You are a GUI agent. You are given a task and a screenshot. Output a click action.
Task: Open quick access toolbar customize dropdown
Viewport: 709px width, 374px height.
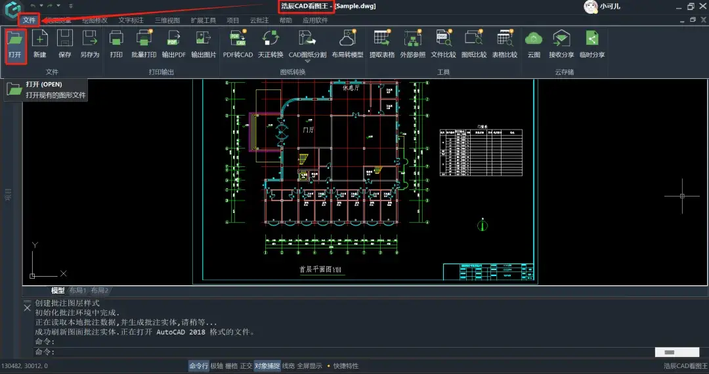(x=70, y=6)
